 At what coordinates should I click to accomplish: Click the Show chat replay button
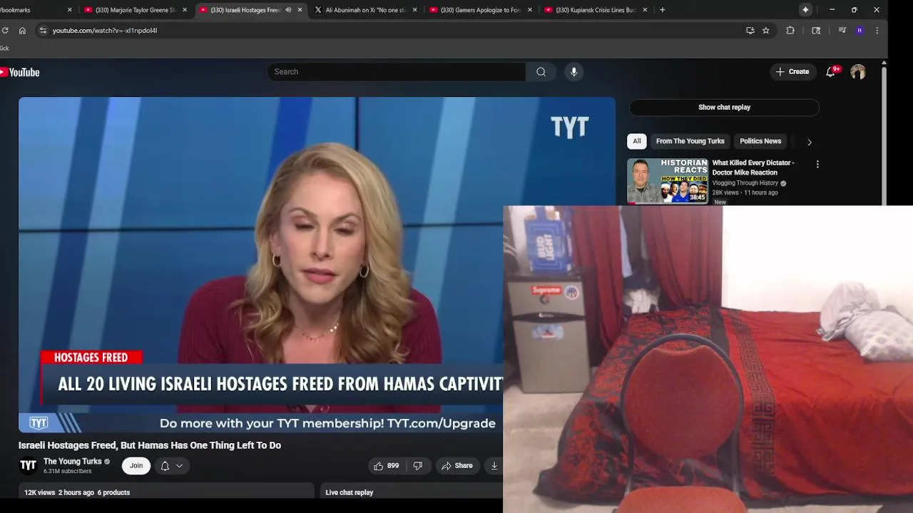pyautogui.click(x=724, y=108)
